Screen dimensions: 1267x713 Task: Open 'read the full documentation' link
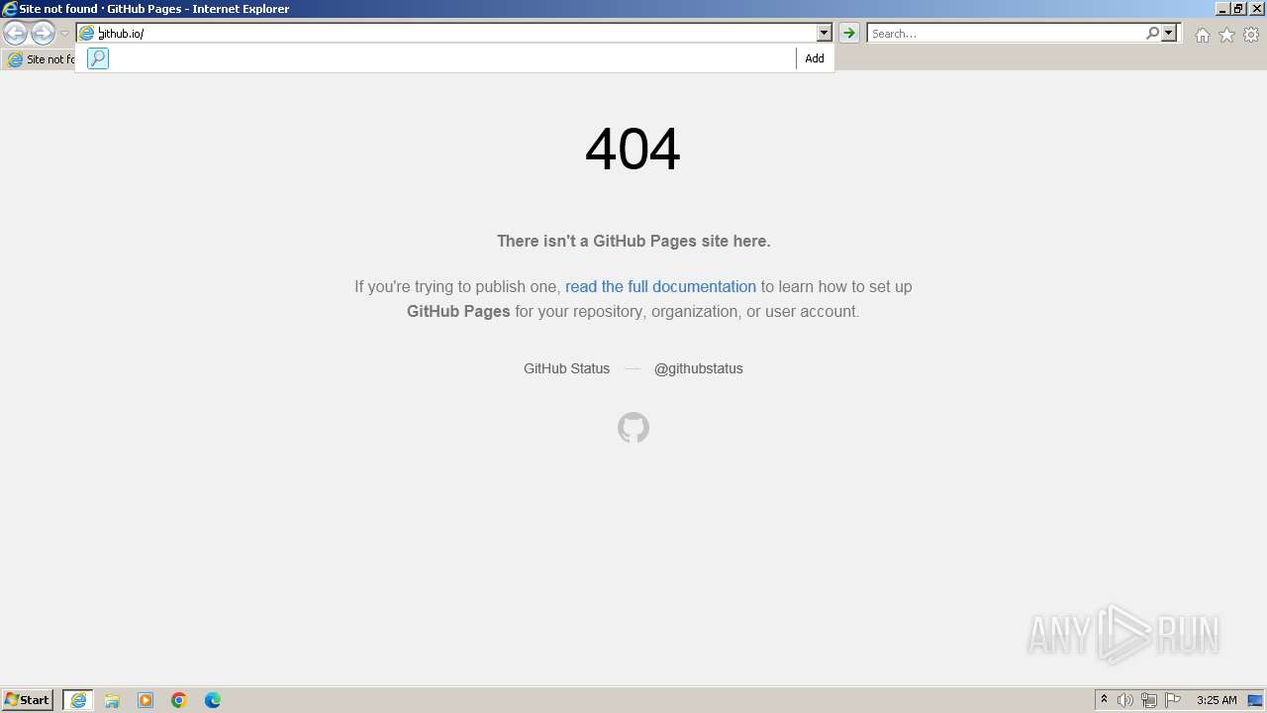point(660,286)
